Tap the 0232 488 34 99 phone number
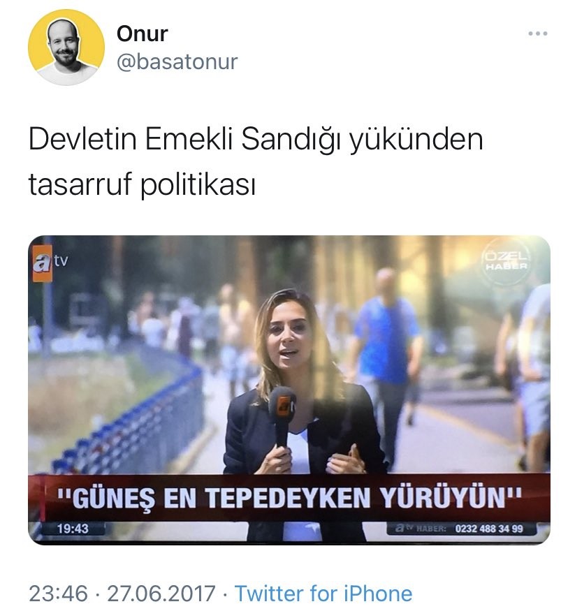 click(488, 529)
